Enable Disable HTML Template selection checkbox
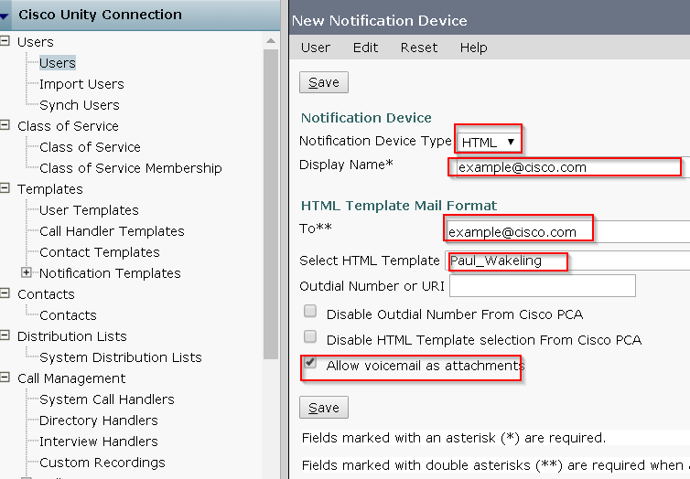 click(x=310, y=336)
